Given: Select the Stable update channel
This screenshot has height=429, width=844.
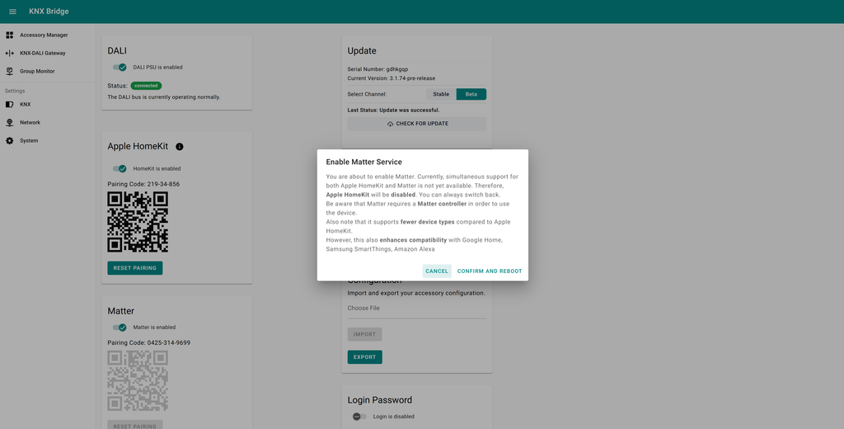Looking at the screenshot, I should coord(441,94).
